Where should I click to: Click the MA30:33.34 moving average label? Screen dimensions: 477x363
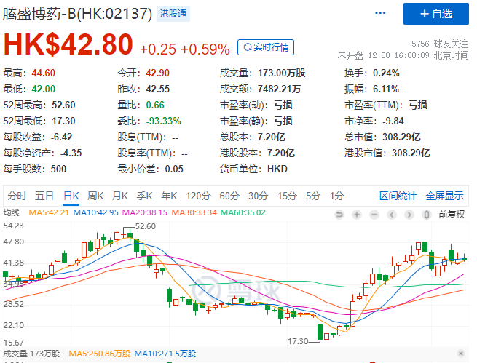(x=194, y=212)
